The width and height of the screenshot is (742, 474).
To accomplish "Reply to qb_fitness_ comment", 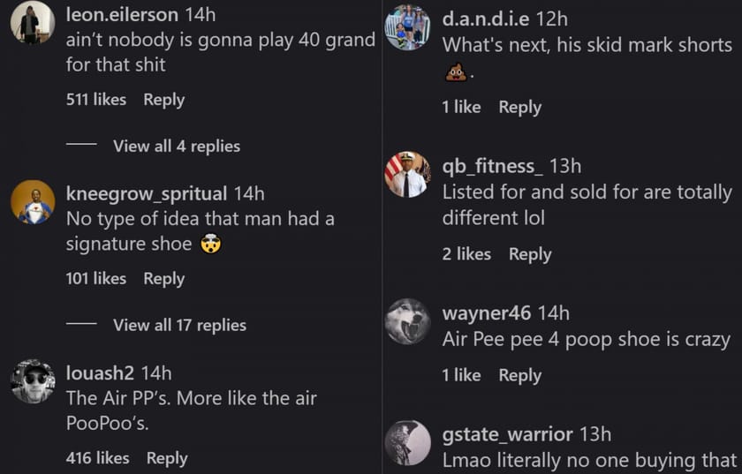I will [530, 254].
